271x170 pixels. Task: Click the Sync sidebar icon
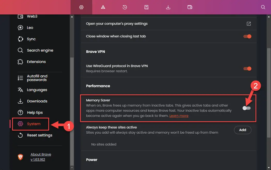pyautogui.click(x=20, y=39)
